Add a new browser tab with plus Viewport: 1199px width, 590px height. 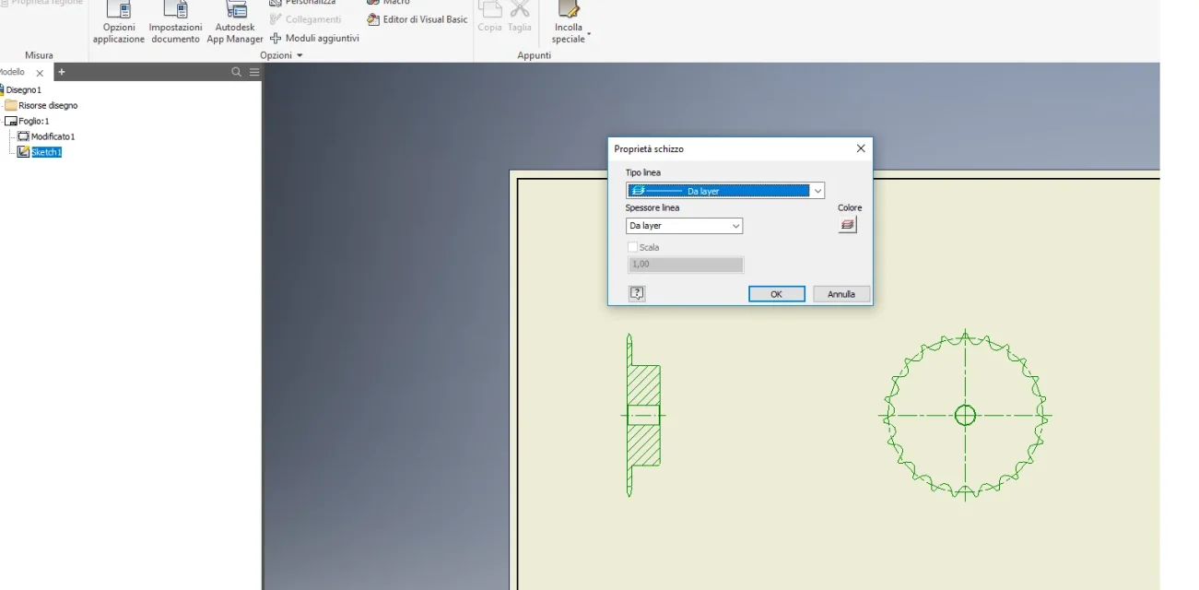point(62,72)
